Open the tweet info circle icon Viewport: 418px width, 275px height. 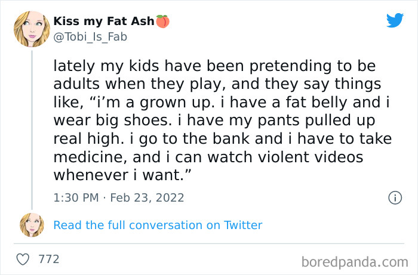[395, 197]
